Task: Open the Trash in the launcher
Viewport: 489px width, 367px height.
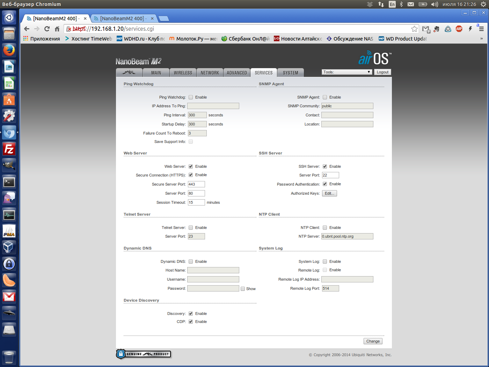Action: point(9,358)
